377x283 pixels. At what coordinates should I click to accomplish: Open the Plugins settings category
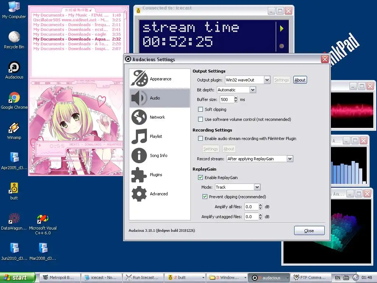160,175
